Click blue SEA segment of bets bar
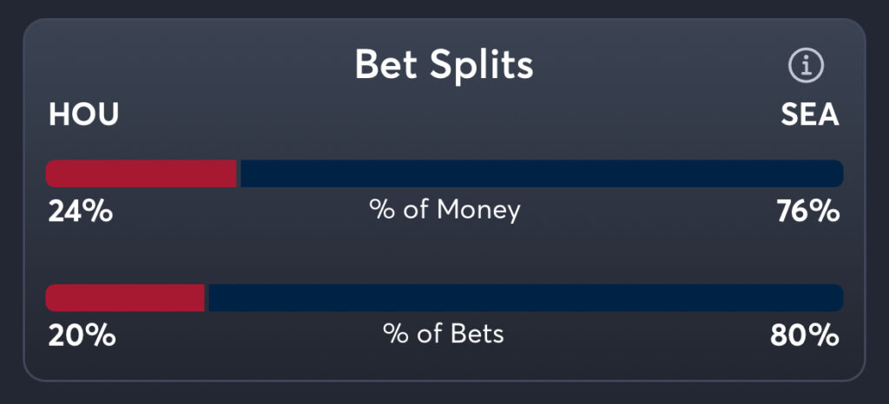The image size is (889, 404). click(524, 297)
